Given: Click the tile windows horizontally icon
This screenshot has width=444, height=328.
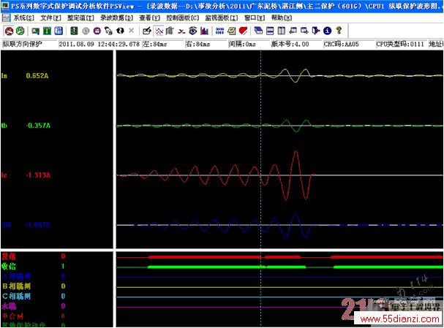Looking at the screenshot, I should click(x=270, y=31).
